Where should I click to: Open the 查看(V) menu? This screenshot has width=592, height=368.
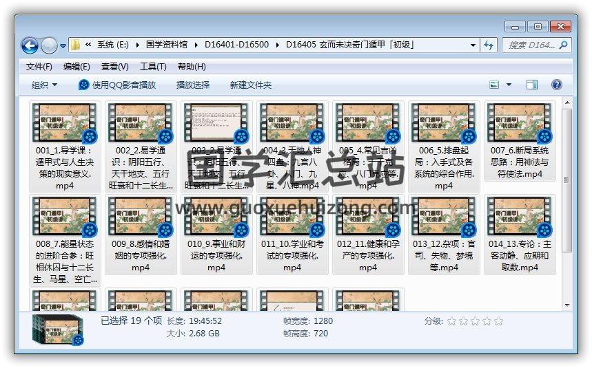115,67
